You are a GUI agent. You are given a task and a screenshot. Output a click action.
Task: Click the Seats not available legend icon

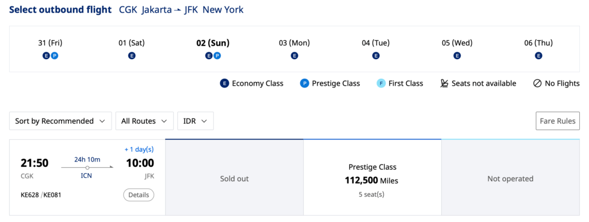pyautogui.click(x=445, y=83)
